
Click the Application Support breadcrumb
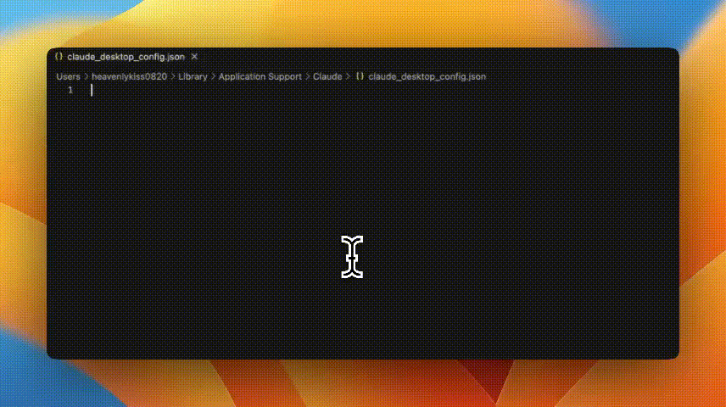260,76
